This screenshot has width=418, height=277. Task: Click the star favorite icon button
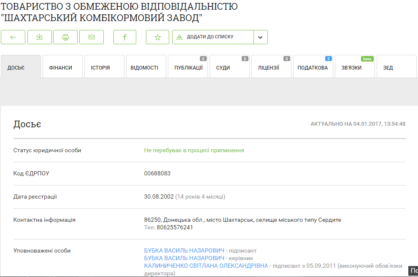157,37
